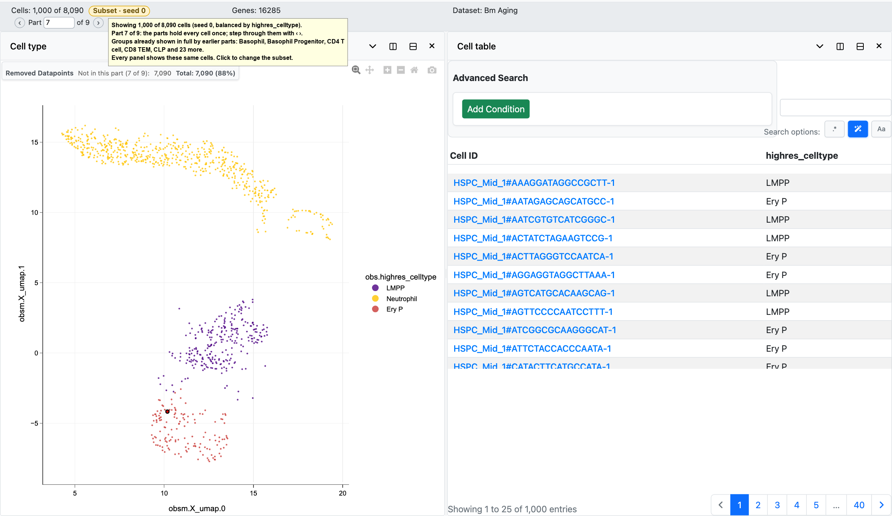892x516 pixels.
Task: Toggle Neutrophil legend entry visibility
Action: (x=394, y=299)
